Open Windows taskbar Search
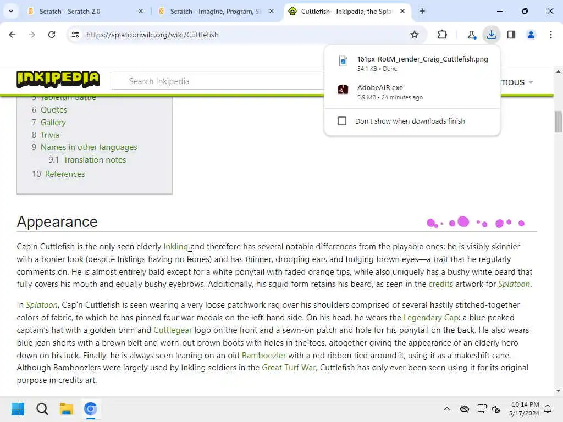Screen dimensions: 563x422 click(42, 409)
